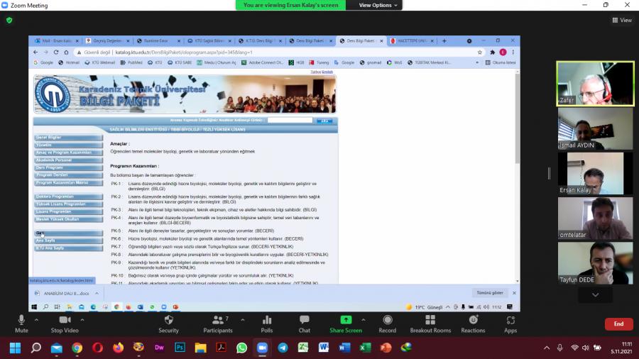Open Dreamweaver from the taskbar
Image resolution: width=639 pixels, height=359 pixels.
click(159, 348)
